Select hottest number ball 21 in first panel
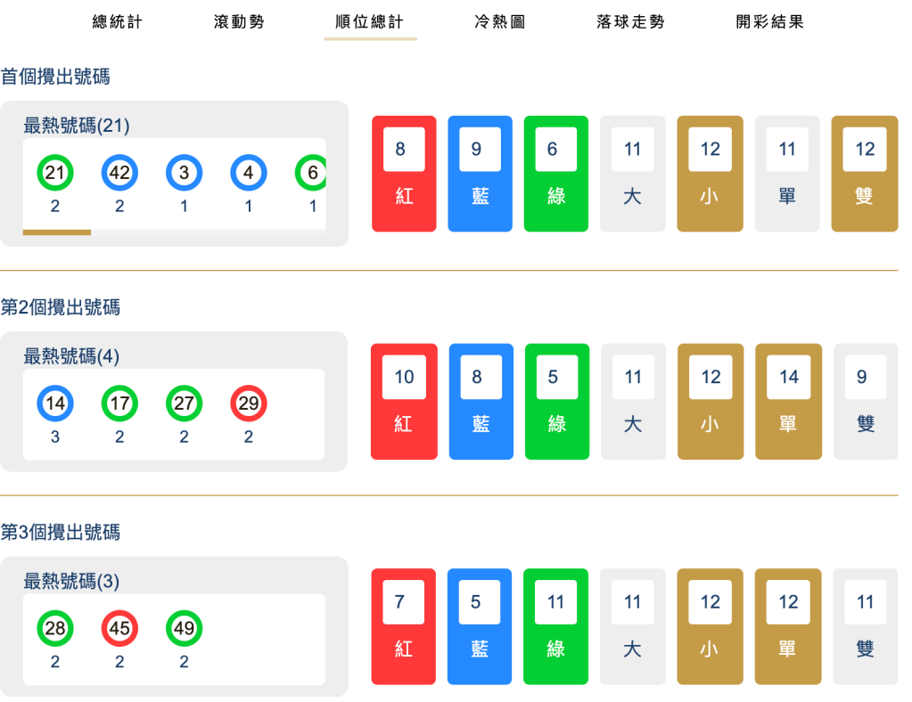The image size is (912, 702). pyautogui.click(x=55, y=174)
